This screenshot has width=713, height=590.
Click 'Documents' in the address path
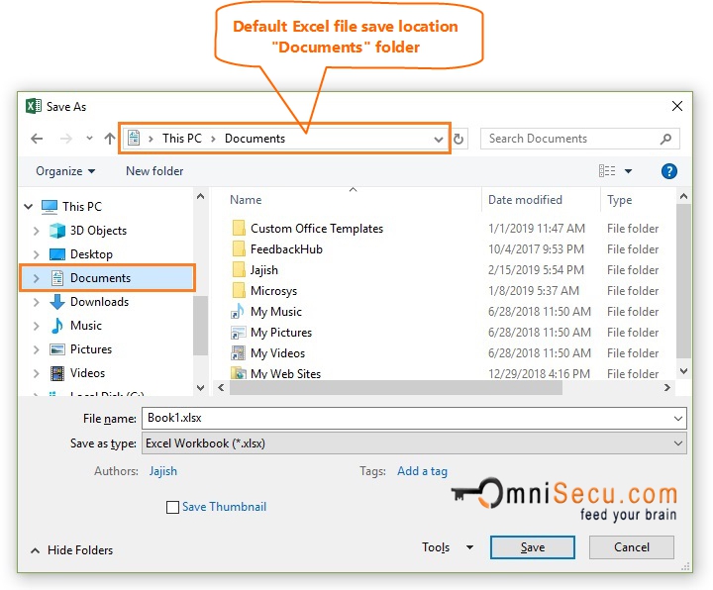tap(255, 139)
